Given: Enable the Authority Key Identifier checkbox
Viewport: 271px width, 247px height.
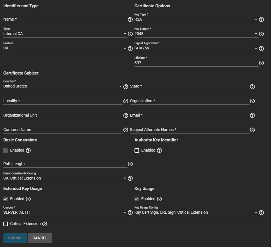Looking at the screenshot, I should [137, 150].
